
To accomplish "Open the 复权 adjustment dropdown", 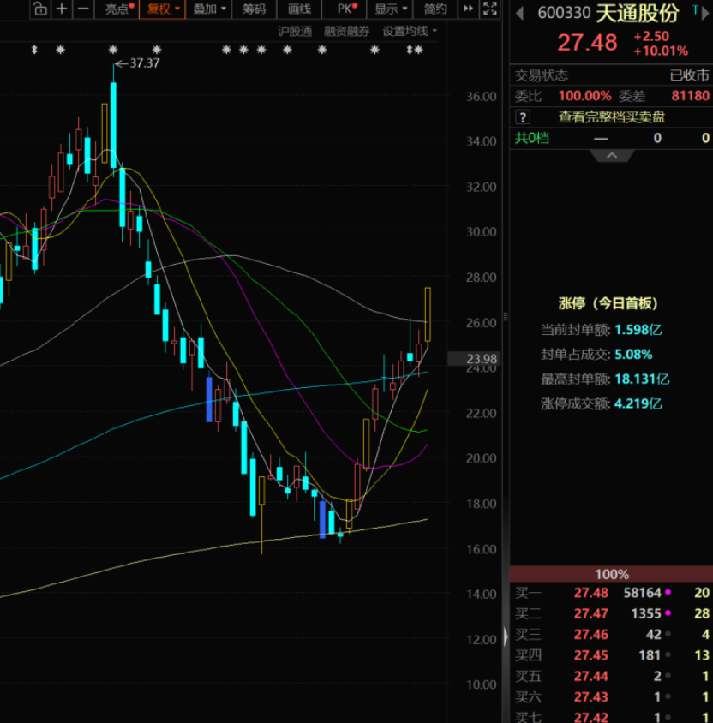I will 162,9.
